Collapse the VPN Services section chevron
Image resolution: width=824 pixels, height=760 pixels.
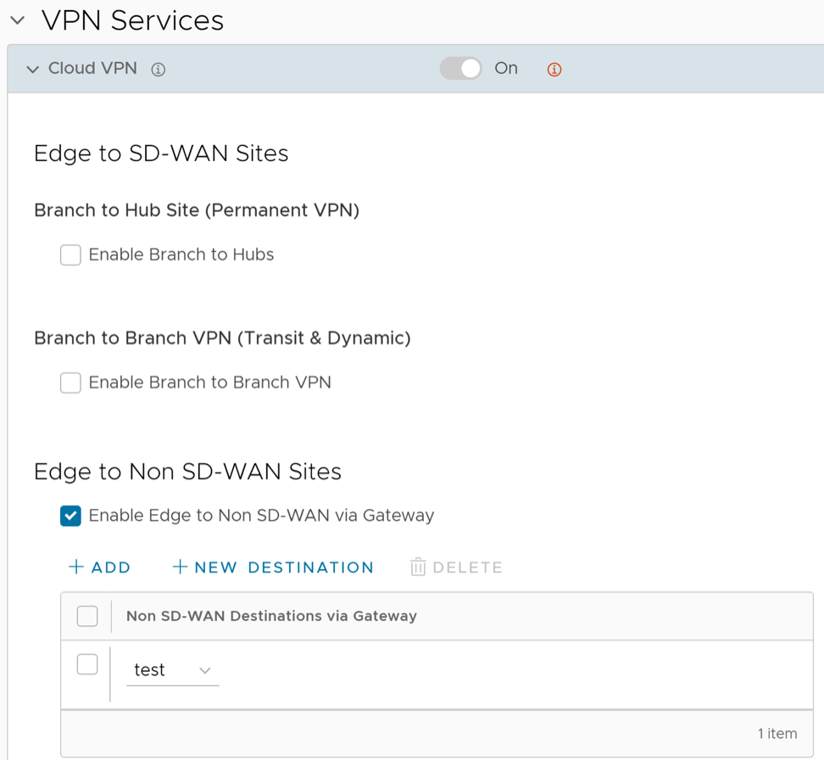[18, 20]
